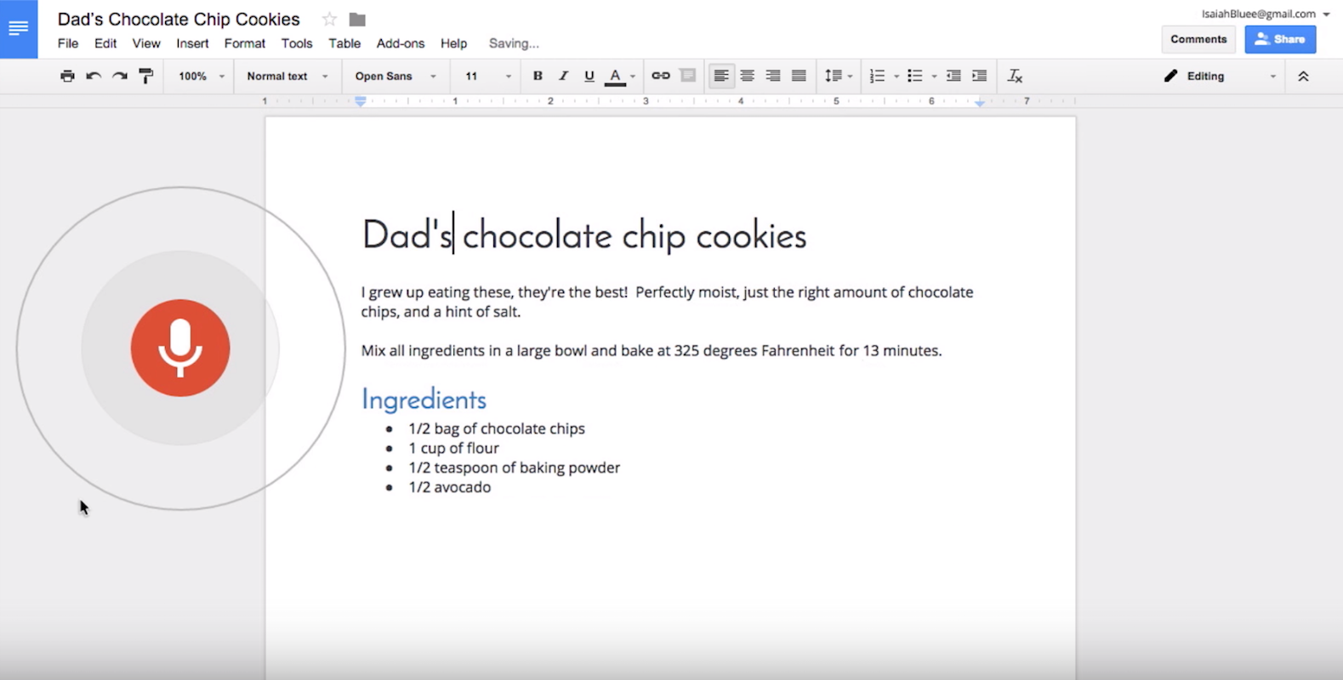Open the Add-ons menu
The image size is (1343, 680).
[400, 43]
